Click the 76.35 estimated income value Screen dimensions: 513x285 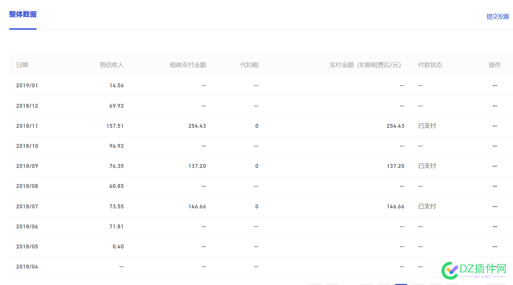tap(117, 166)
